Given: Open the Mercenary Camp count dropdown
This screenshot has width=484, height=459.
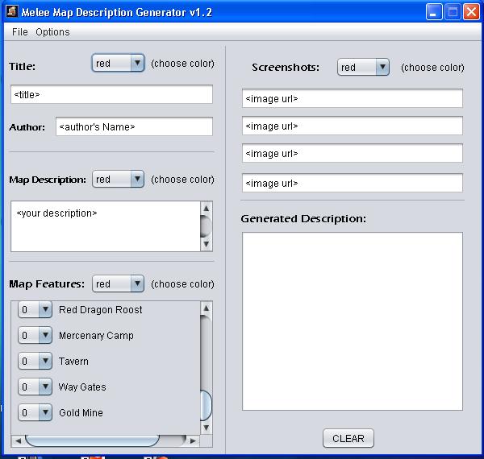Looking at the screenshot, I should [x=35, y=335].
